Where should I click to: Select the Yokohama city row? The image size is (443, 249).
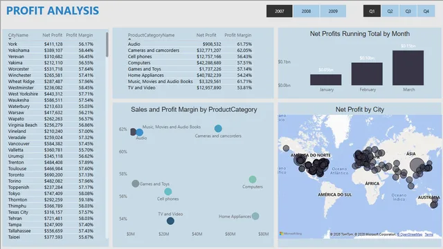tap(51, 50)
